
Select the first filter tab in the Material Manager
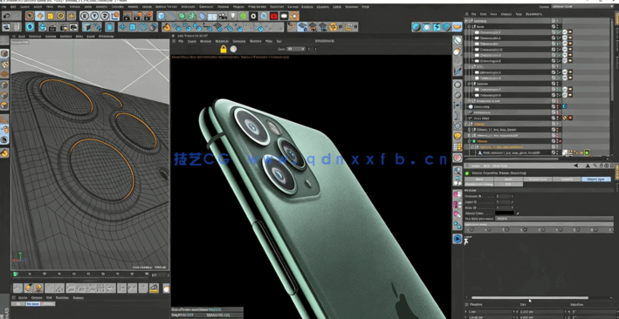(18, 304)
